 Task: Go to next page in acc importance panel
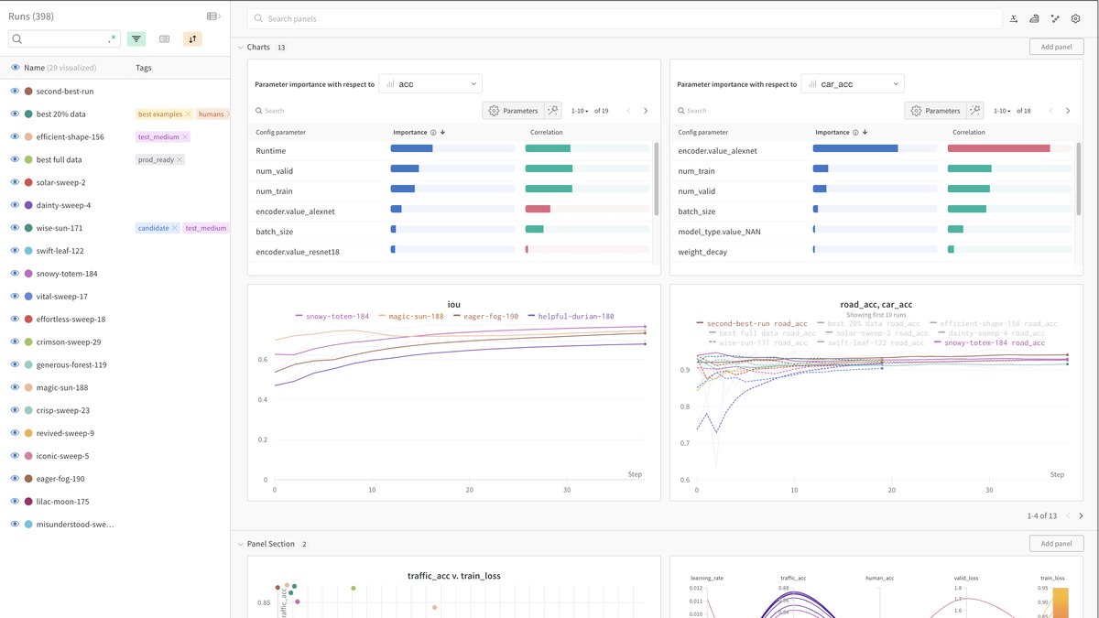point(646,111)
